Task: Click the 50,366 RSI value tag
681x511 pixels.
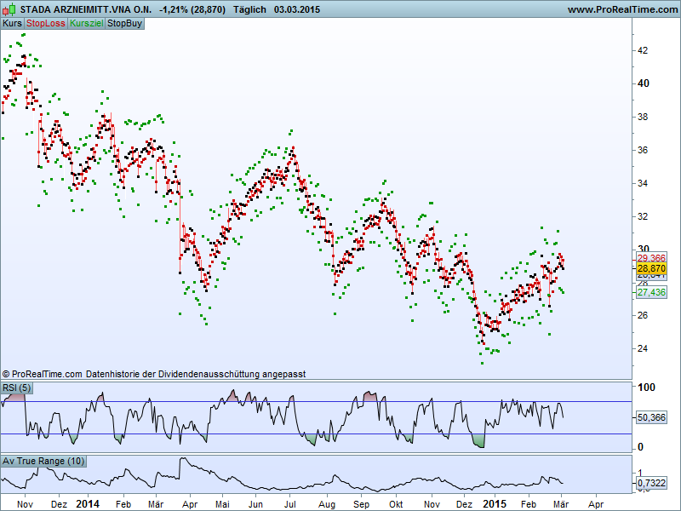Action: pyautogui.click(x=651, y=417)
